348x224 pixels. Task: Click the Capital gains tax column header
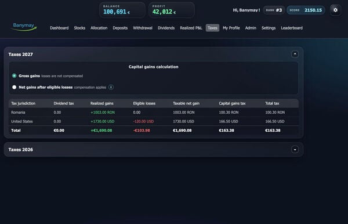pos(232,103)
